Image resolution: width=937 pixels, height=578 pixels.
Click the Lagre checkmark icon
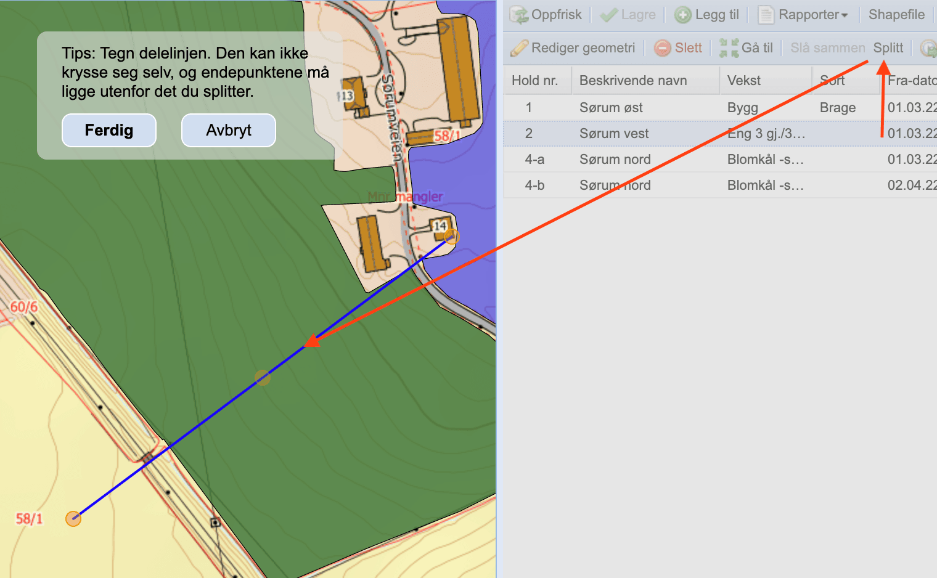[609, 15]
